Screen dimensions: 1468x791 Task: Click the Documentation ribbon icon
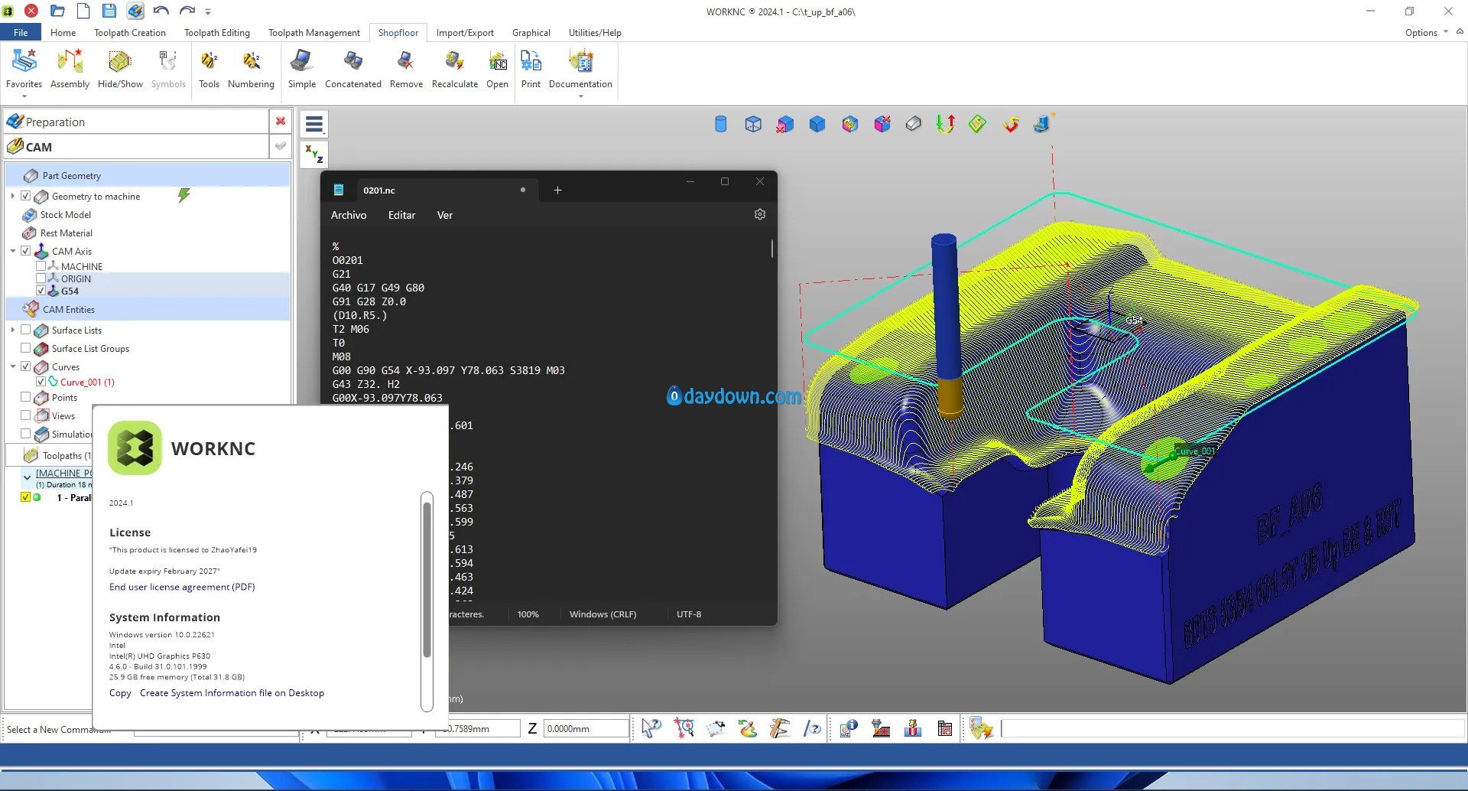click(580, 69)
